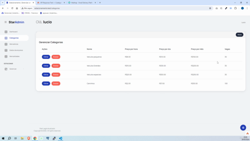Open the tab search dropdown arrow
The image size is (250, 141).
(3, 3)
